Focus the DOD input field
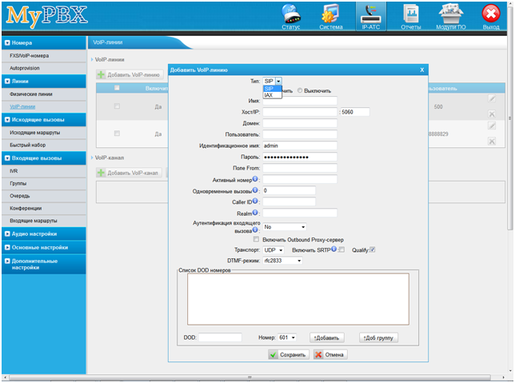This screenshot has height=383, width=515. (x=220, y=337)
